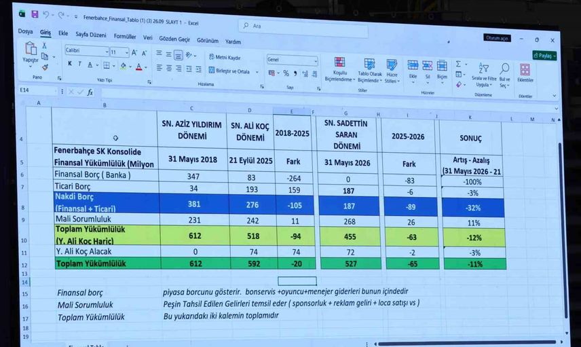The image size is (581, 347).
Task: Open the Dosya menu
Action: (25, 31)
